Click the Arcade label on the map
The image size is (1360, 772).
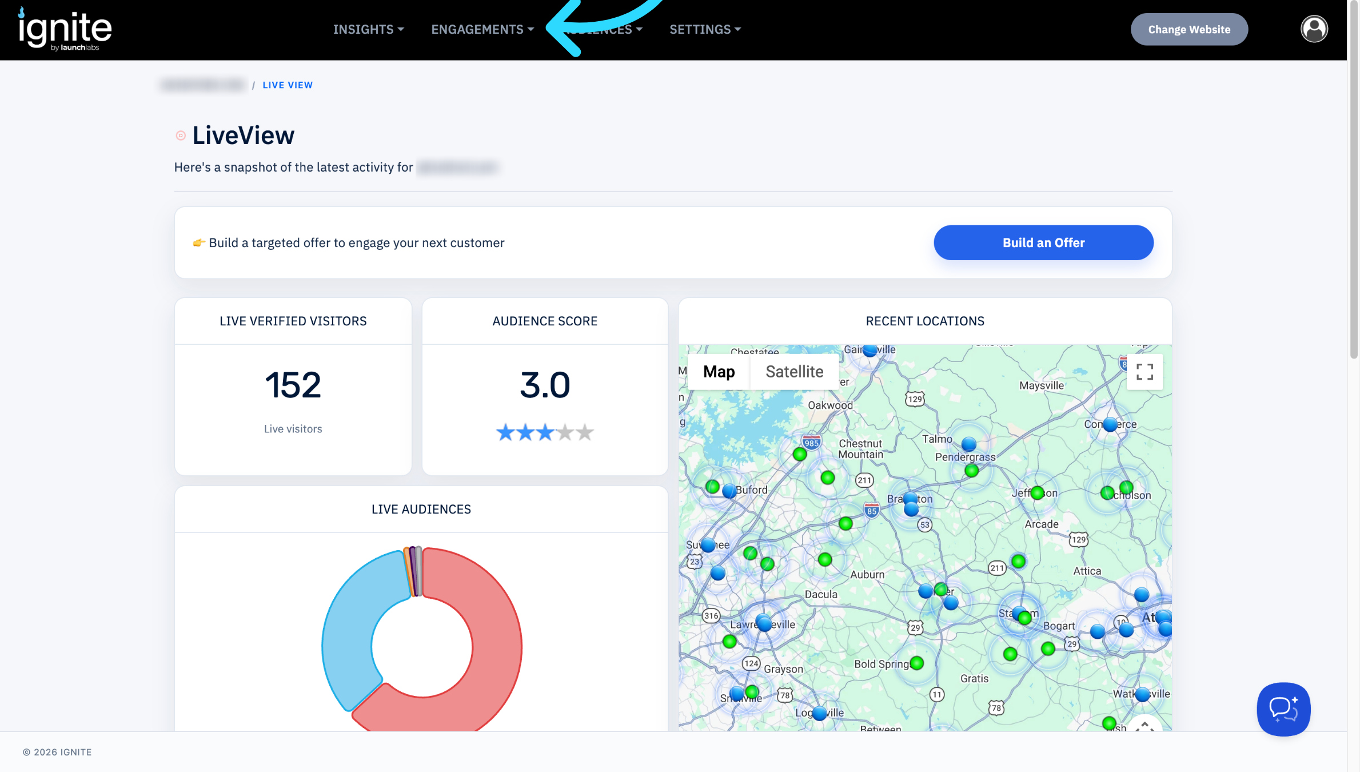(1042, 524)
